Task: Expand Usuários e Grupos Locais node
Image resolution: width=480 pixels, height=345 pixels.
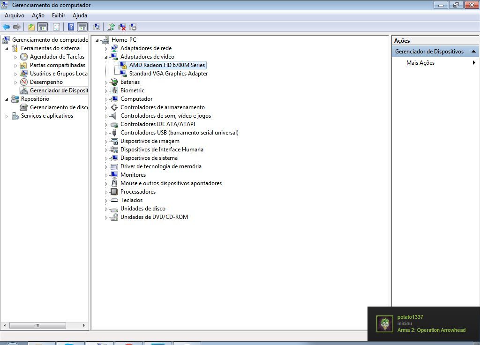Action: 15,74
